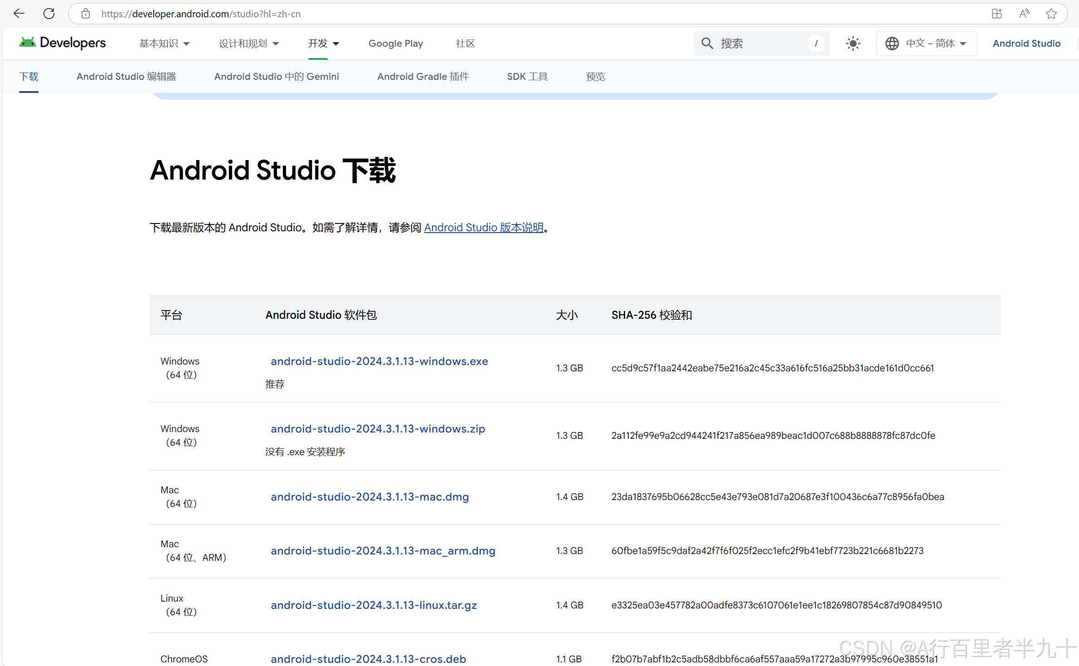The image size is (1079, 666).
Task: Switch to the SDK 工具 tab
Action: 527,77
